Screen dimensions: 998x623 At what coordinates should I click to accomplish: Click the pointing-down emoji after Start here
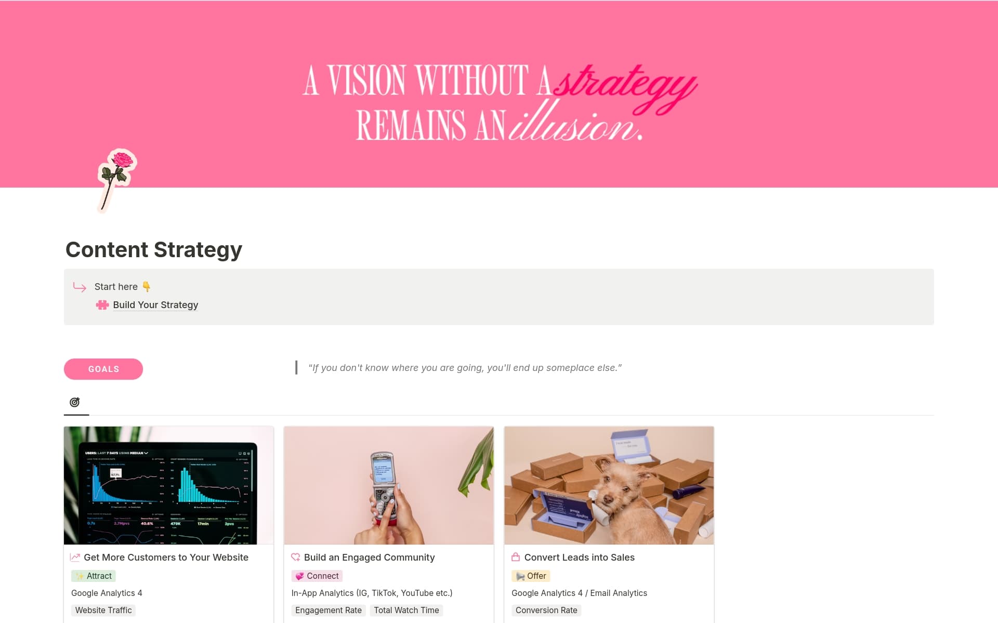147,287
